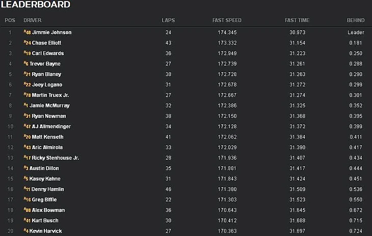
Task: Sort by FAST TIME column header
Action: [x=298, y=20]
